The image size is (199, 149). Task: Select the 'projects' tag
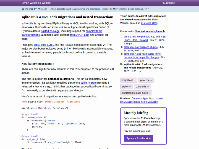tap(146, 80)
